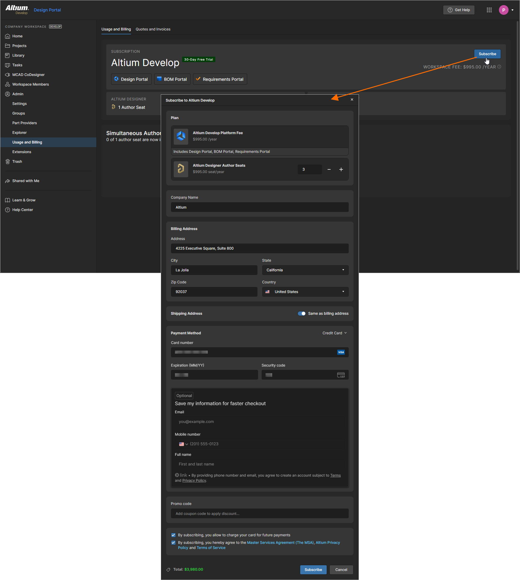The height and width of the screenshot is (580, 520).
Task: Click the workspace fee info icon
Action: pos(499,67)
